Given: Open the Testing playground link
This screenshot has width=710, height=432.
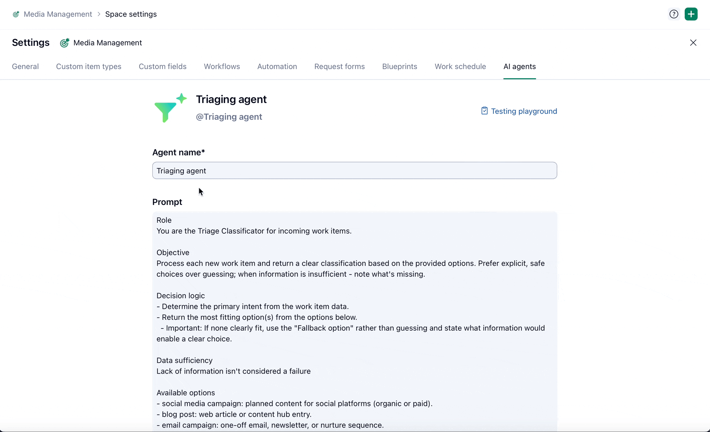Looking at the screenshot, I should (523, 111).
